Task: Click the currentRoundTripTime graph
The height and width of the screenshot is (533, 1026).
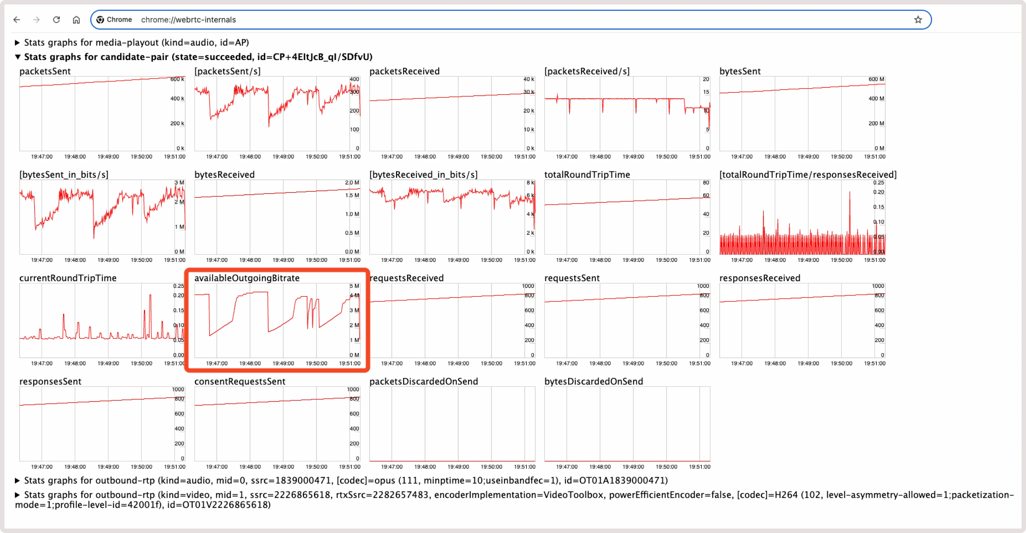Action: tap(102, 321)
